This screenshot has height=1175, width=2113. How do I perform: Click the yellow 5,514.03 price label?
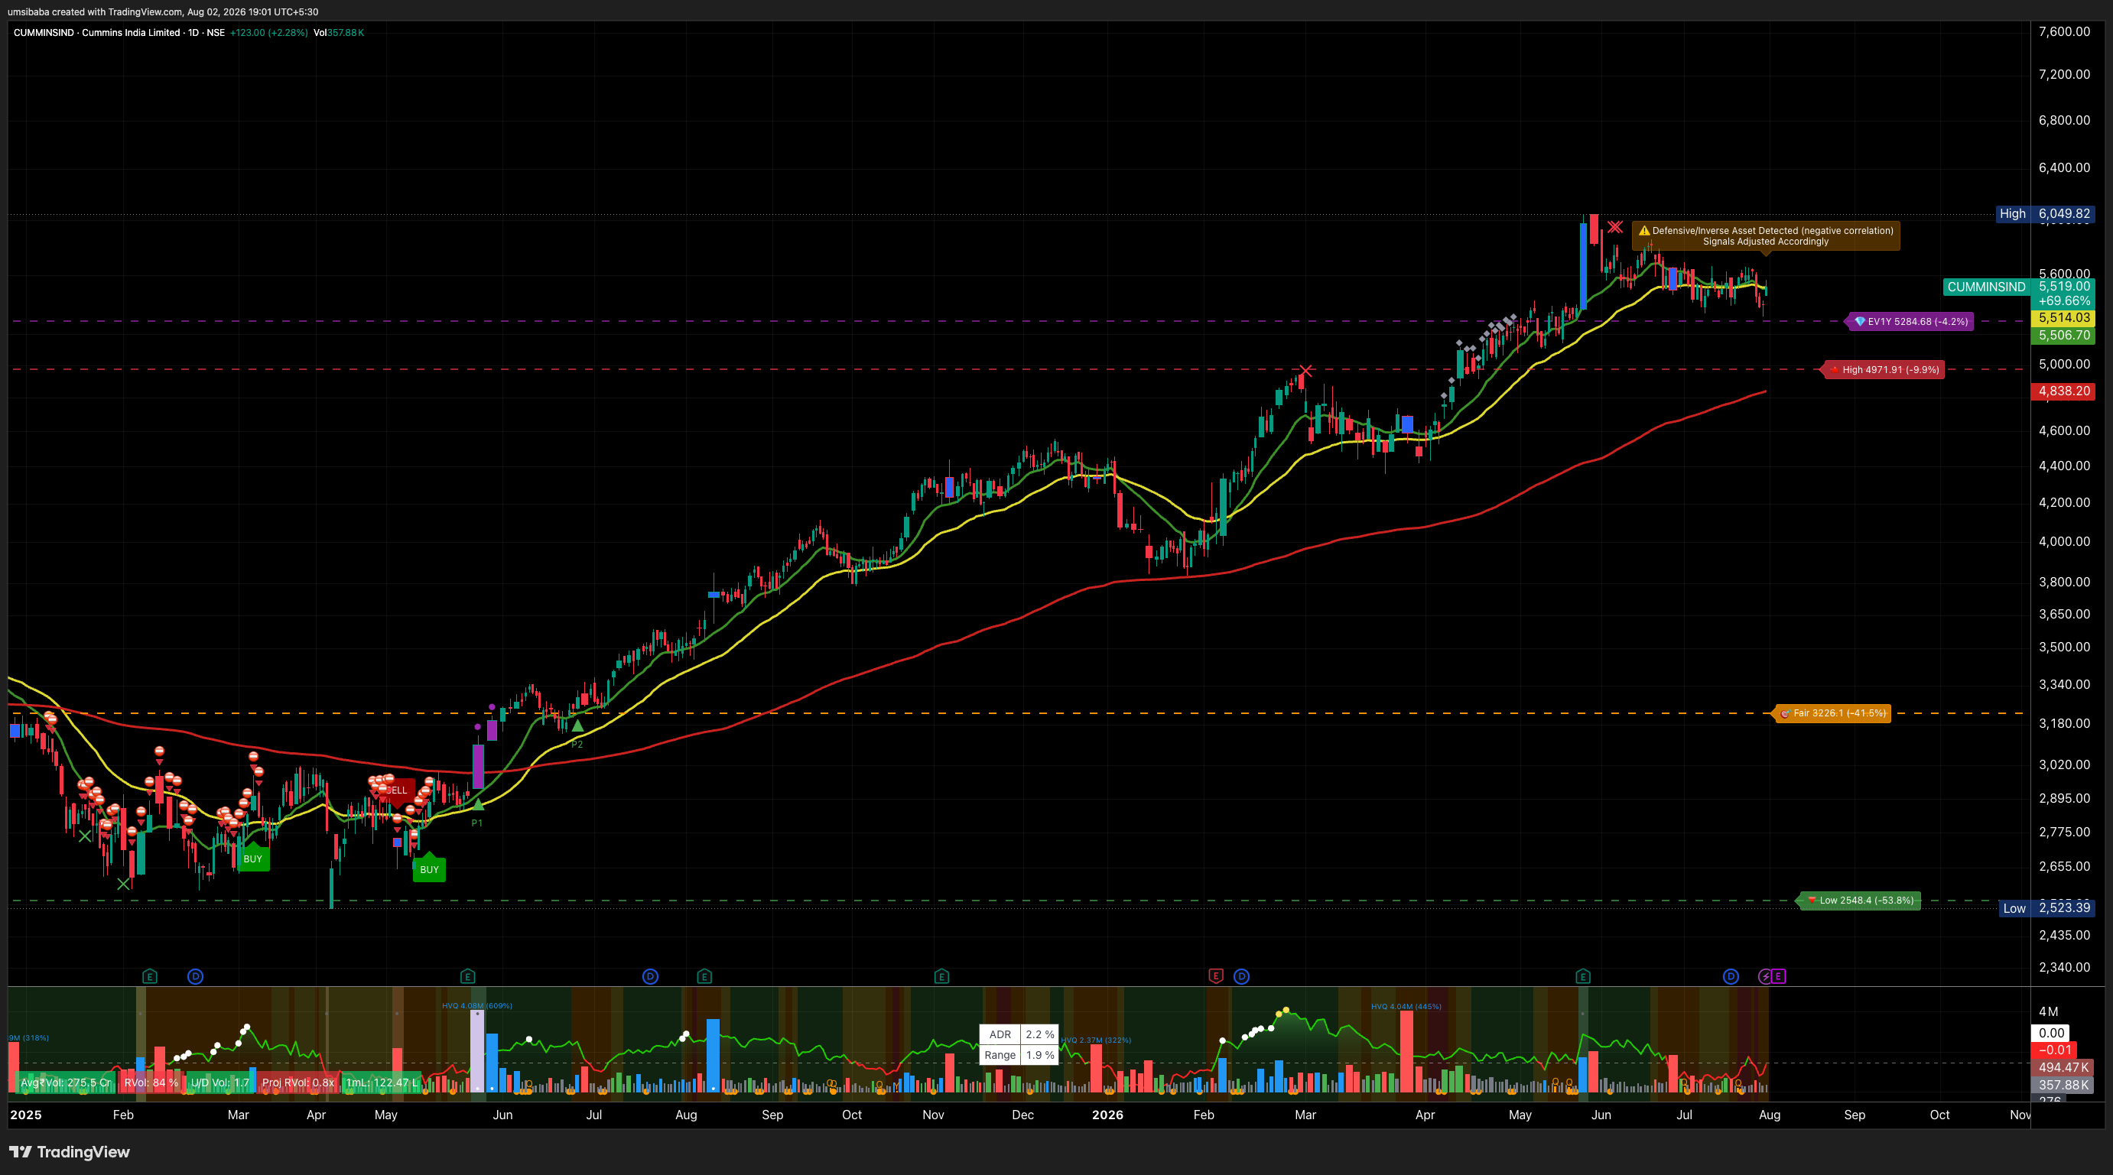tap(2064, 318)
